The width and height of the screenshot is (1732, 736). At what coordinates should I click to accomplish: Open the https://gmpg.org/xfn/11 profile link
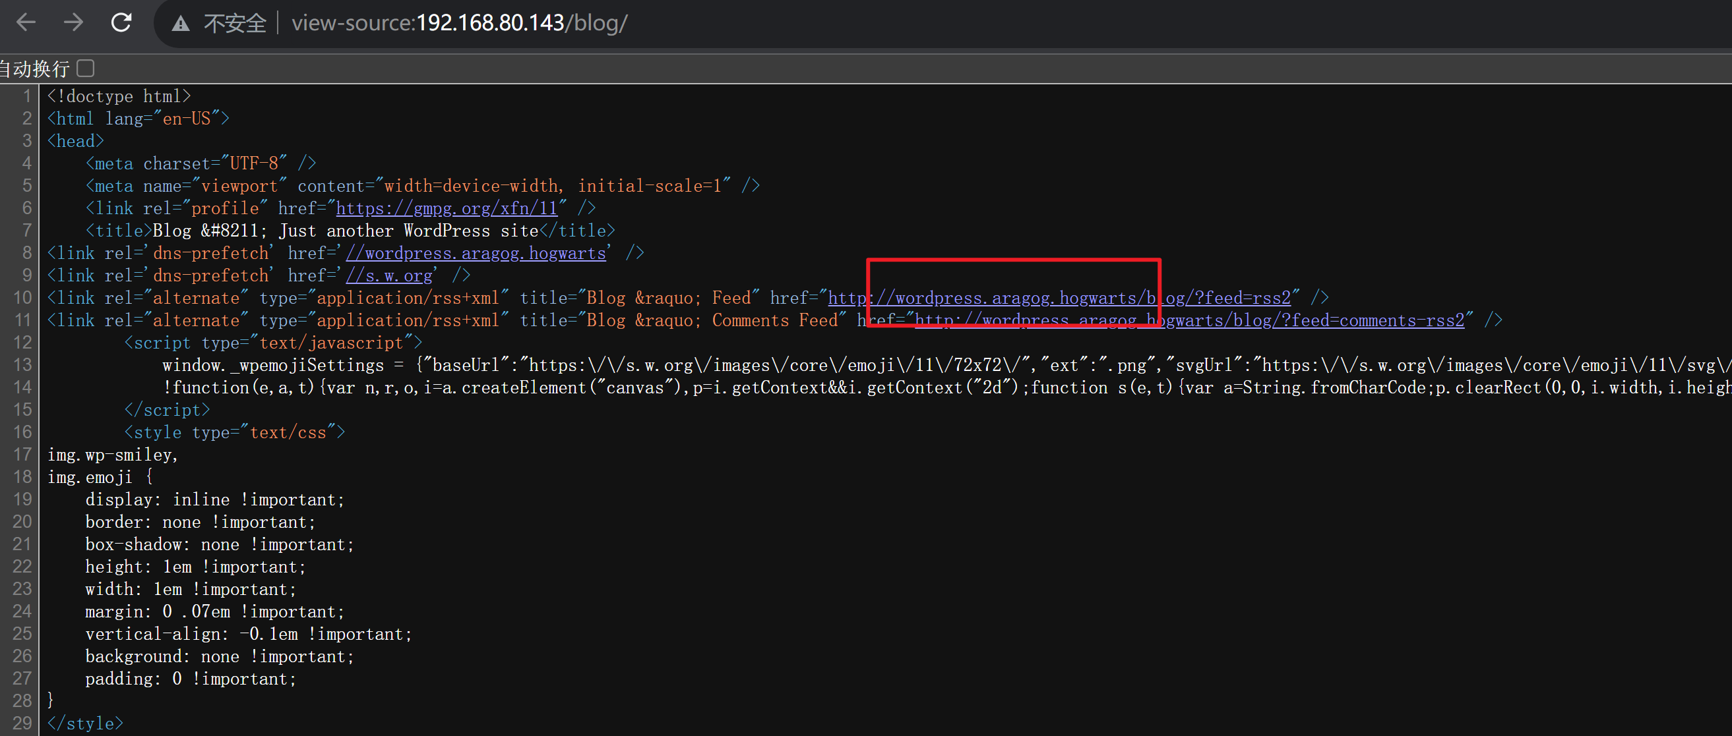pyautogui.click(x=447, y=208)
